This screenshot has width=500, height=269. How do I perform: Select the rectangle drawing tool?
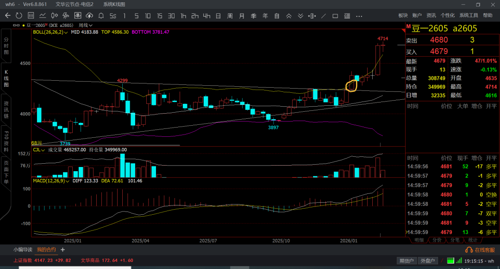[x=335, y=16]
